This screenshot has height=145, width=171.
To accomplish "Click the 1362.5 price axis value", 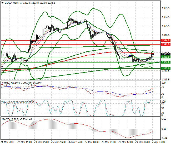I will click(x=166, y=17).
